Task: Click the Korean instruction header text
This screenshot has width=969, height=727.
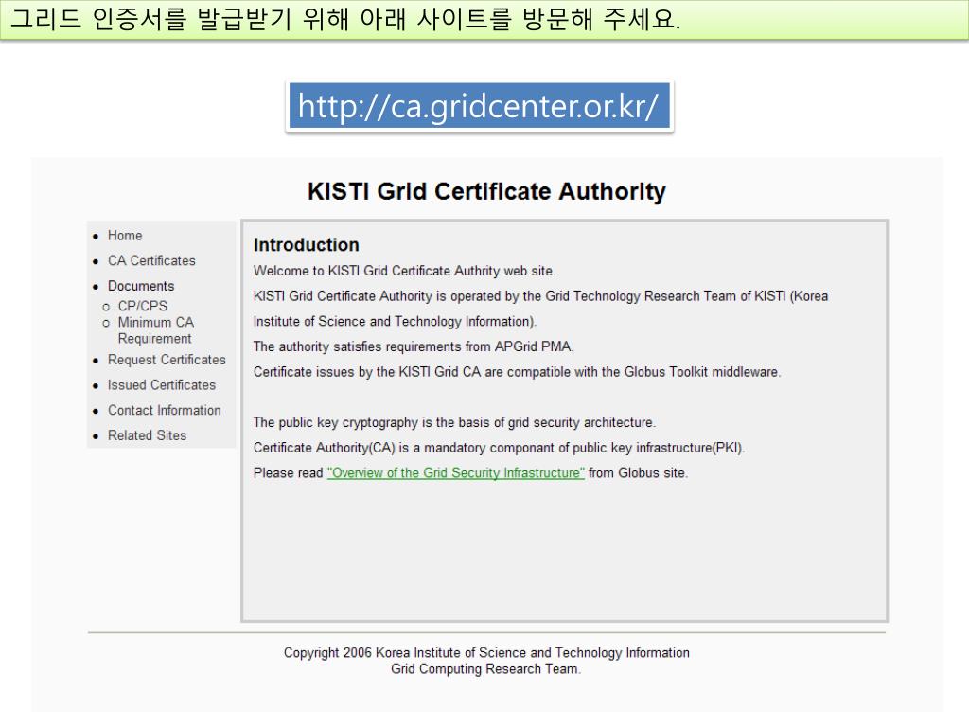Action: click(346, 19)
